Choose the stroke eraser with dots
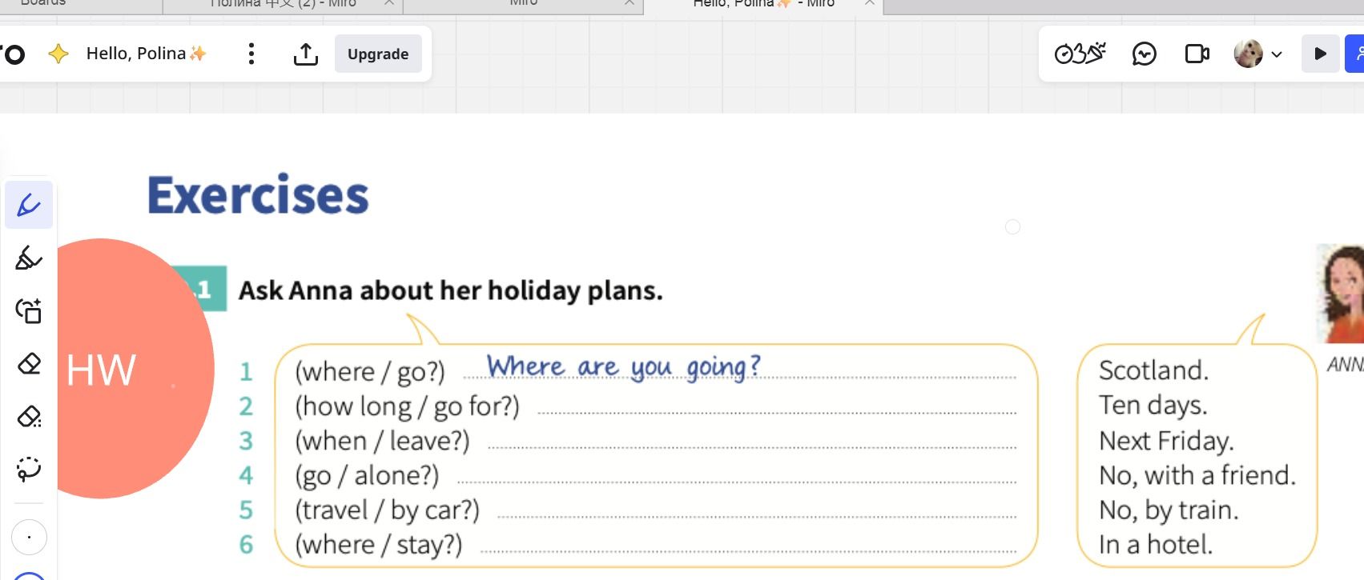The image size is (1364, 580). coord(29,416)
